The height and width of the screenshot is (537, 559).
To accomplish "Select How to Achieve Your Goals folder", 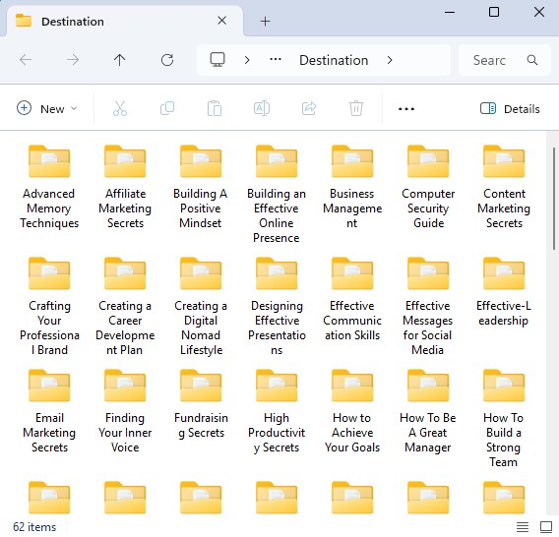I will click(x=352, y=411).
